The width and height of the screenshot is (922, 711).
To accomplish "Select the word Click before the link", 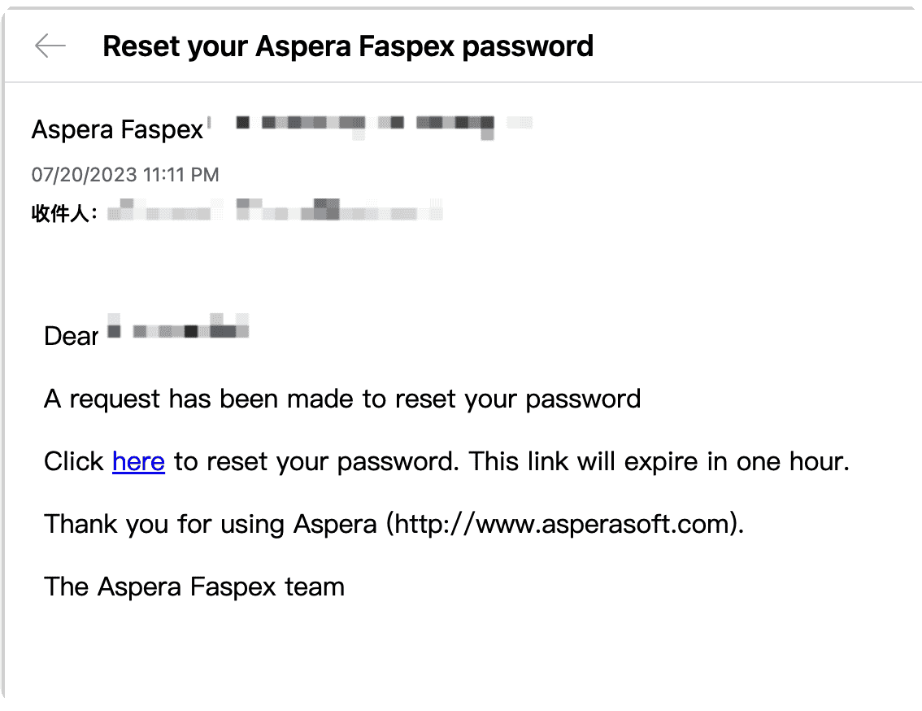I will click(x=75, y=461).
